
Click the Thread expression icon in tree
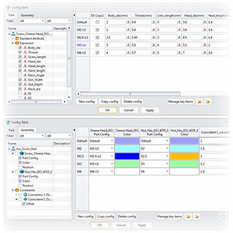pos(25,52)
